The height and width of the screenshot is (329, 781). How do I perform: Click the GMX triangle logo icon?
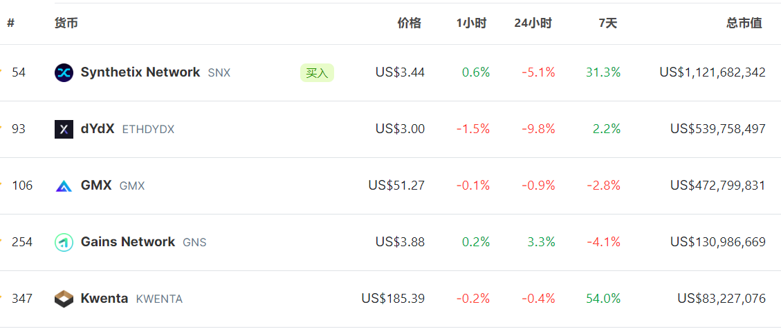click(64, 186)
